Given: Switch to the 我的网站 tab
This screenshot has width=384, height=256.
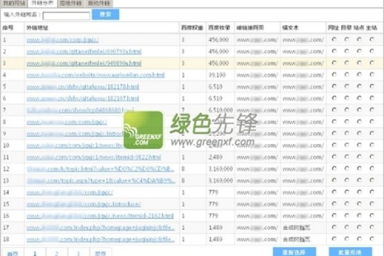Looking at the screenshot, I should pos(14,3).
